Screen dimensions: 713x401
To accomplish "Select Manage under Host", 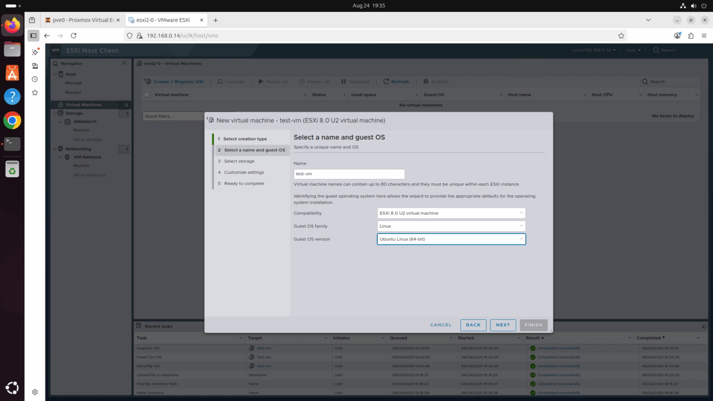I will 73,83.
